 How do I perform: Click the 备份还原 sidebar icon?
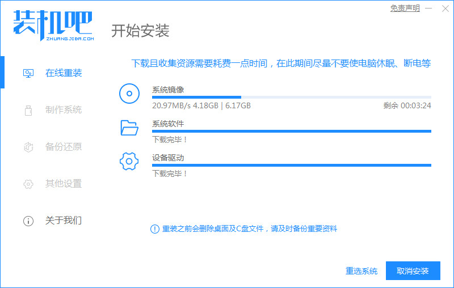(28, 147)
